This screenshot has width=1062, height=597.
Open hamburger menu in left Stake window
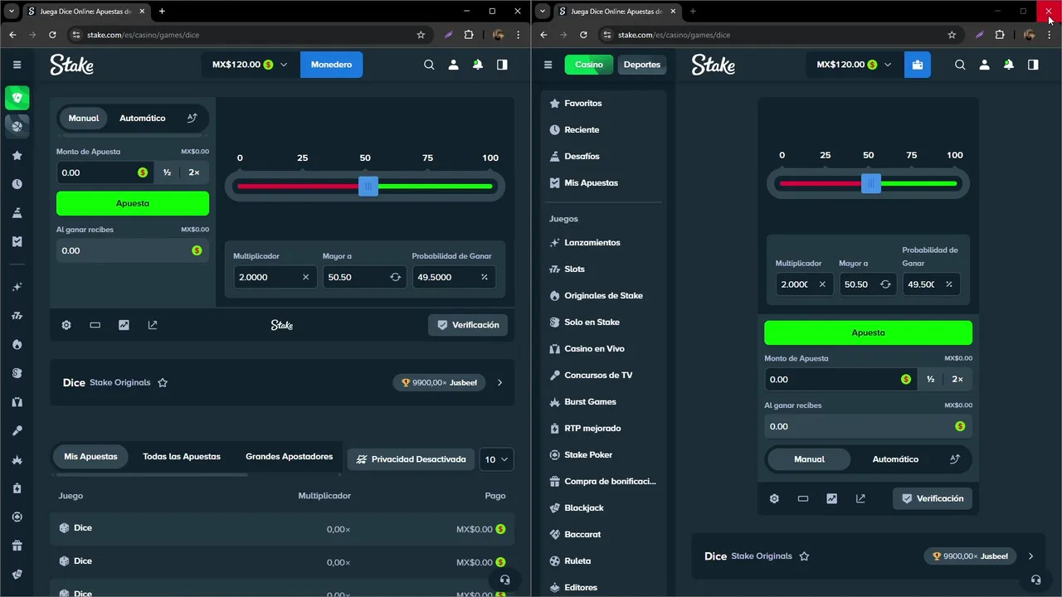click(17, 65)
